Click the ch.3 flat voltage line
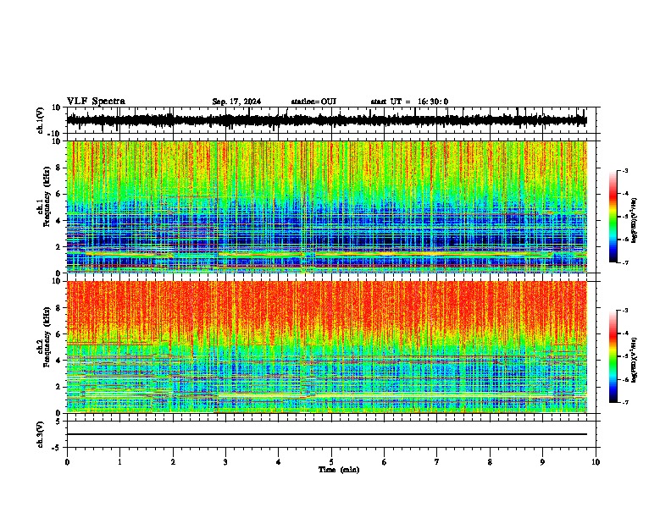 (x=326, y=434)
